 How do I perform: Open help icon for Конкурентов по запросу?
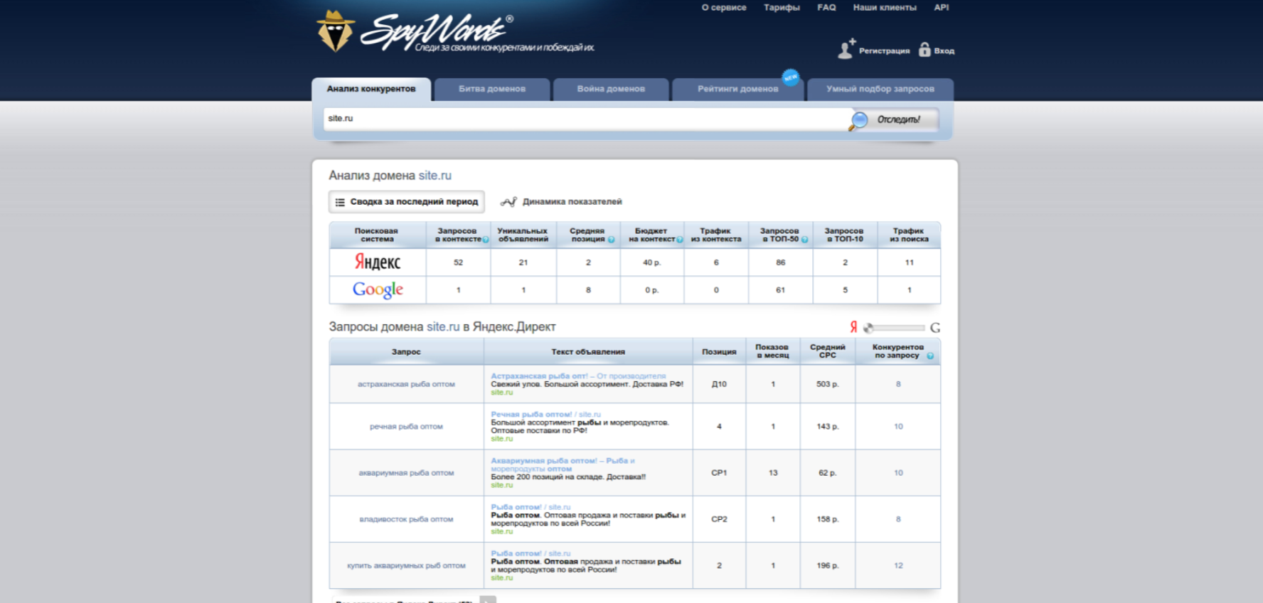click(x=930, y=356)
